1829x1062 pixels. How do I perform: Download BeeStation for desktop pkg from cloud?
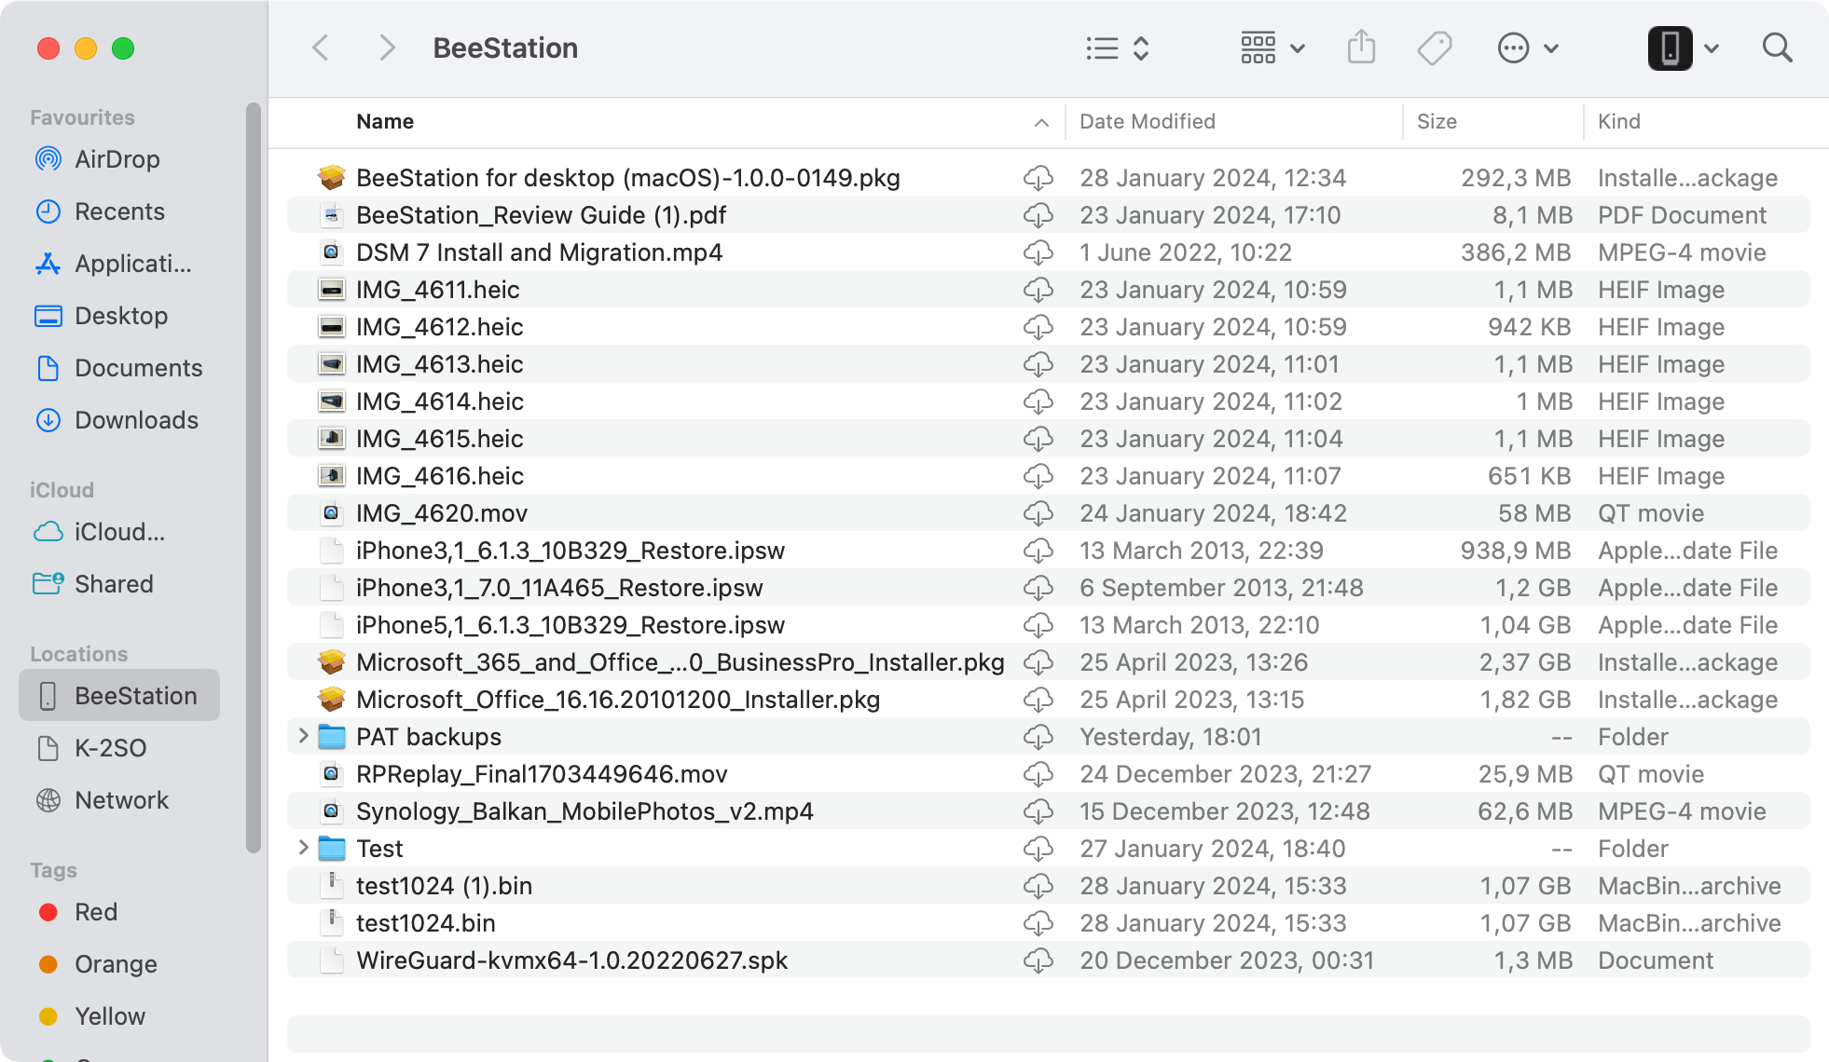click(x=1038, y=178)
